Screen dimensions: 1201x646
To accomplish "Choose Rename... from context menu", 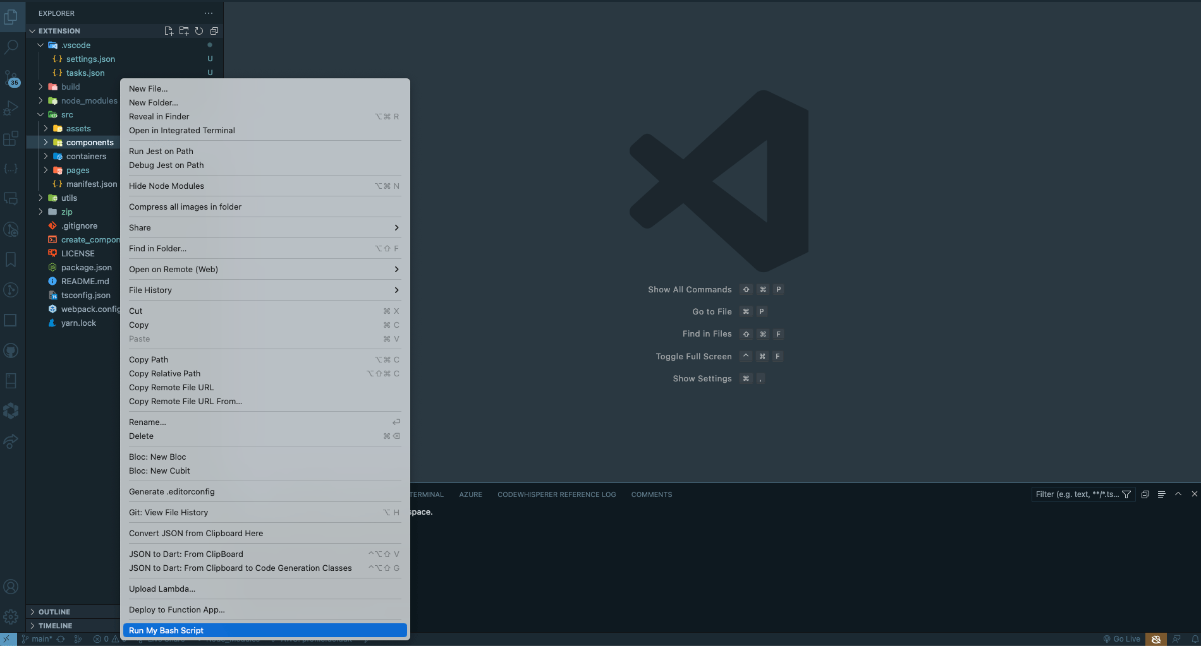I will coord(265,422).
